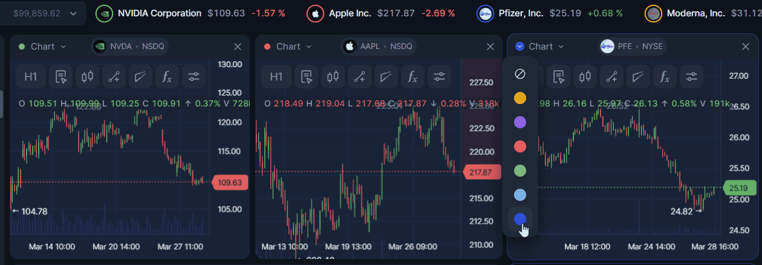Select the drawing line tool in NVDA chart
Image resolution: width=762 pixels, height=265 pixels.
tap(114, 77)
